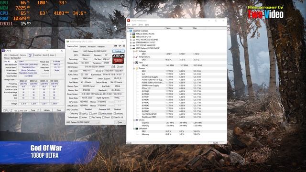This screenshot has height=172, width=306.
Task: Select the Total Board (TBP) power row
Action: pos(176,117)
